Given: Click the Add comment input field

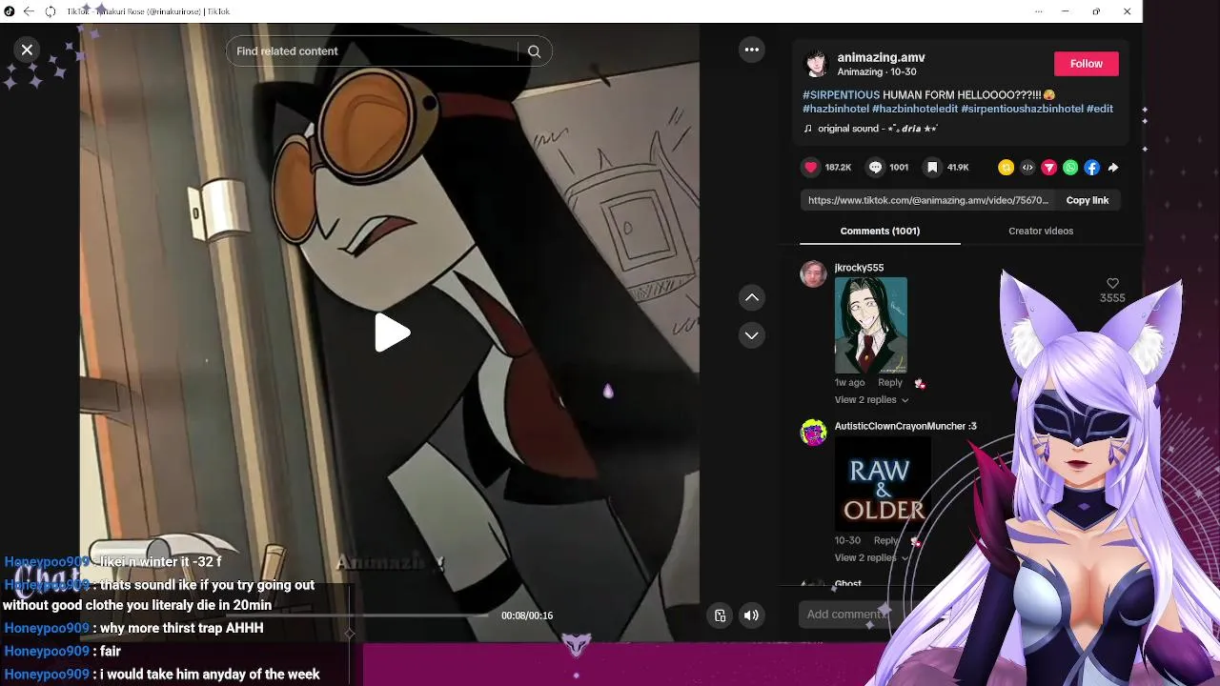Looking at the screenshot, I should (x=848, y=615).
